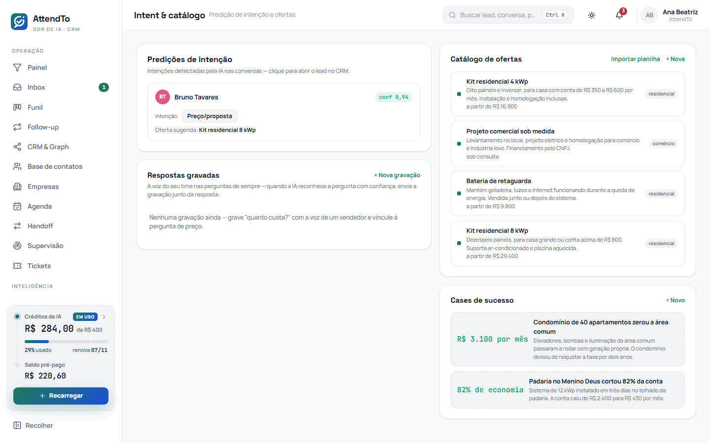The width and height of the screenshot is (710, 443).
Task: Click the Importar planilha link
Action: pyautogui.click(x=636, y=59)
